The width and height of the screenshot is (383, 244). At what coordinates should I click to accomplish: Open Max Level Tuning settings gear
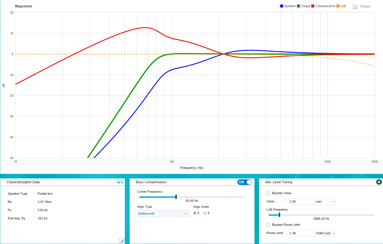click(x=379, y=182)
